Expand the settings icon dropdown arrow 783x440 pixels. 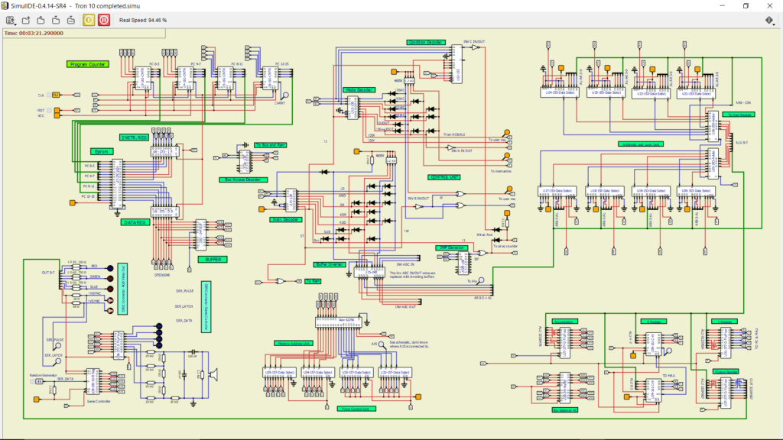pyautogui.click(x=15, y=24)
